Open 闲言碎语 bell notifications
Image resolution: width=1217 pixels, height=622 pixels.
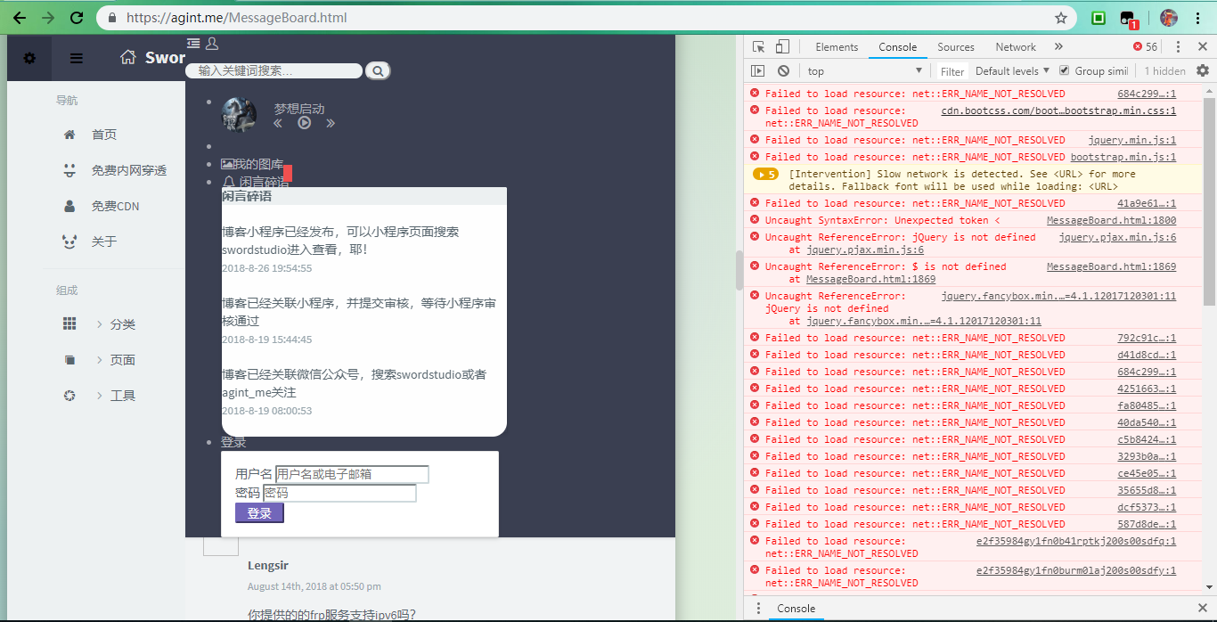(x=255, y=182)
